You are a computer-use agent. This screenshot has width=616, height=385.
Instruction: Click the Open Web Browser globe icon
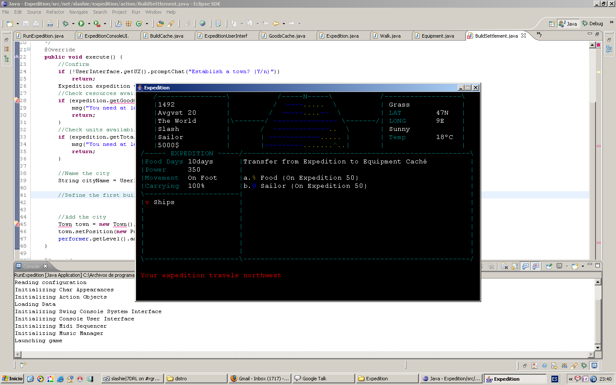202,24
